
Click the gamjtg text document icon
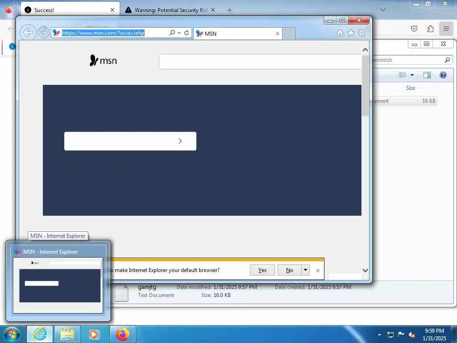click(121, 293)
